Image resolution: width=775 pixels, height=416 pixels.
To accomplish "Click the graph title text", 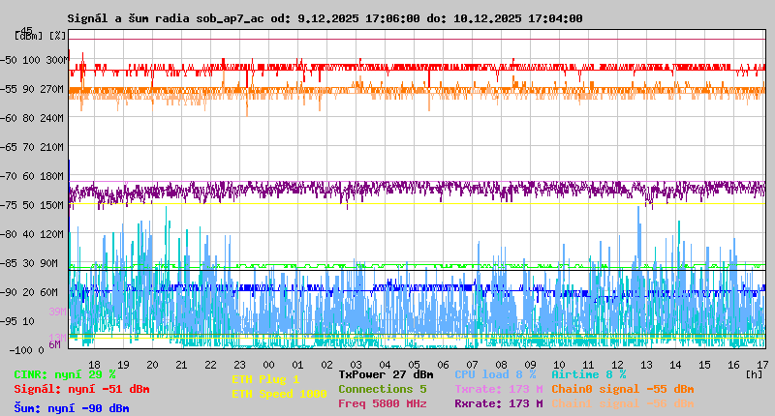I will [x=325, y=18].
